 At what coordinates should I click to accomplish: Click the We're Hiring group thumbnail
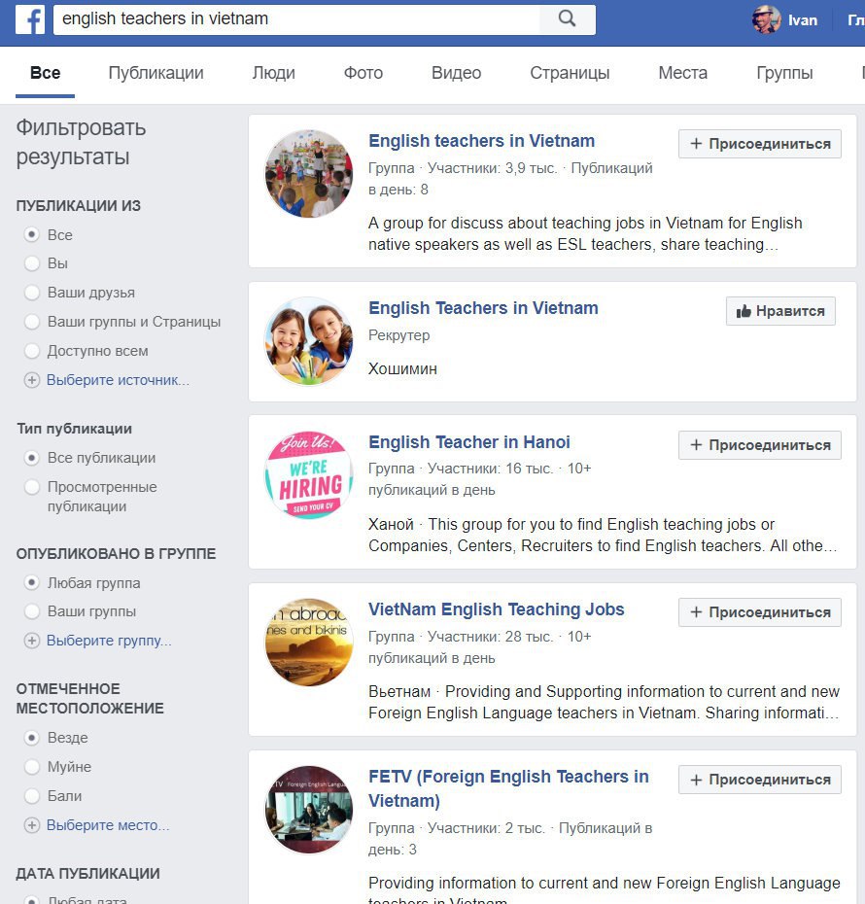[309, 475]
